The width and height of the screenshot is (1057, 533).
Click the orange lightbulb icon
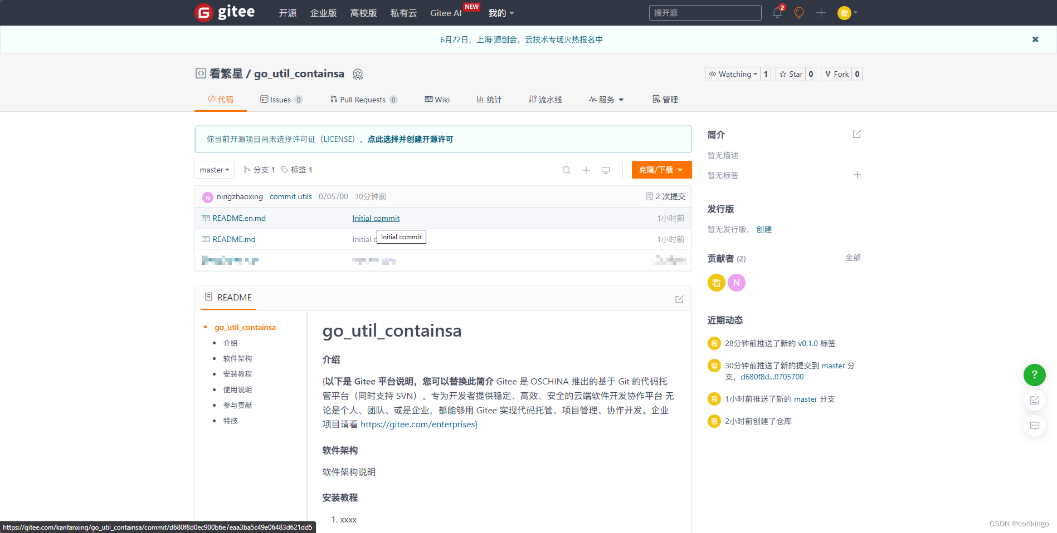point(799,13)
